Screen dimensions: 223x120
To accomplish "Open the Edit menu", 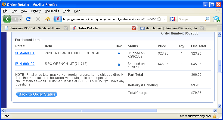I will tap(14, 11).
